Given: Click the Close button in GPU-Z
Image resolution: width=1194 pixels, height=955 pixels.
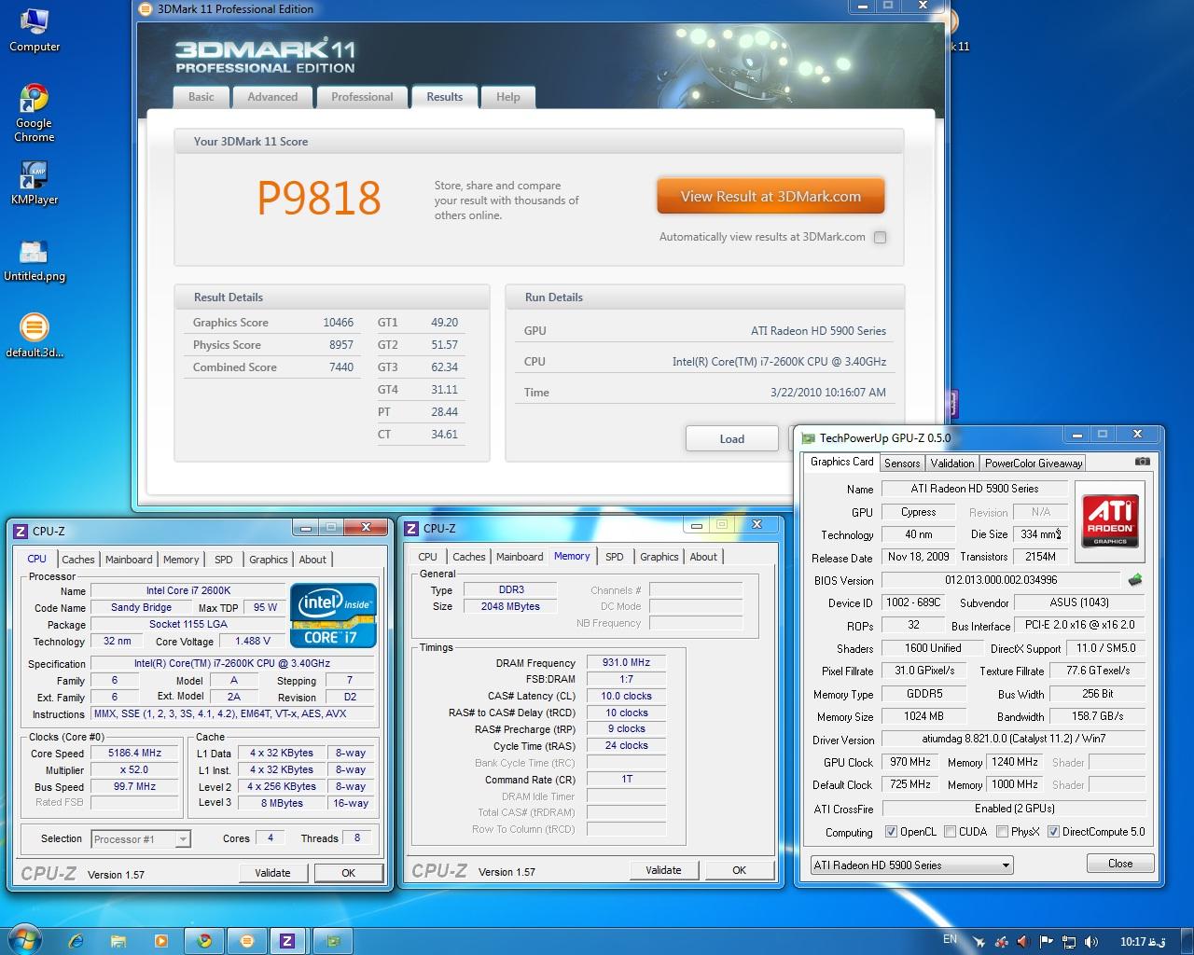Looking at the screenshot, I should (x=1120, y=864).
